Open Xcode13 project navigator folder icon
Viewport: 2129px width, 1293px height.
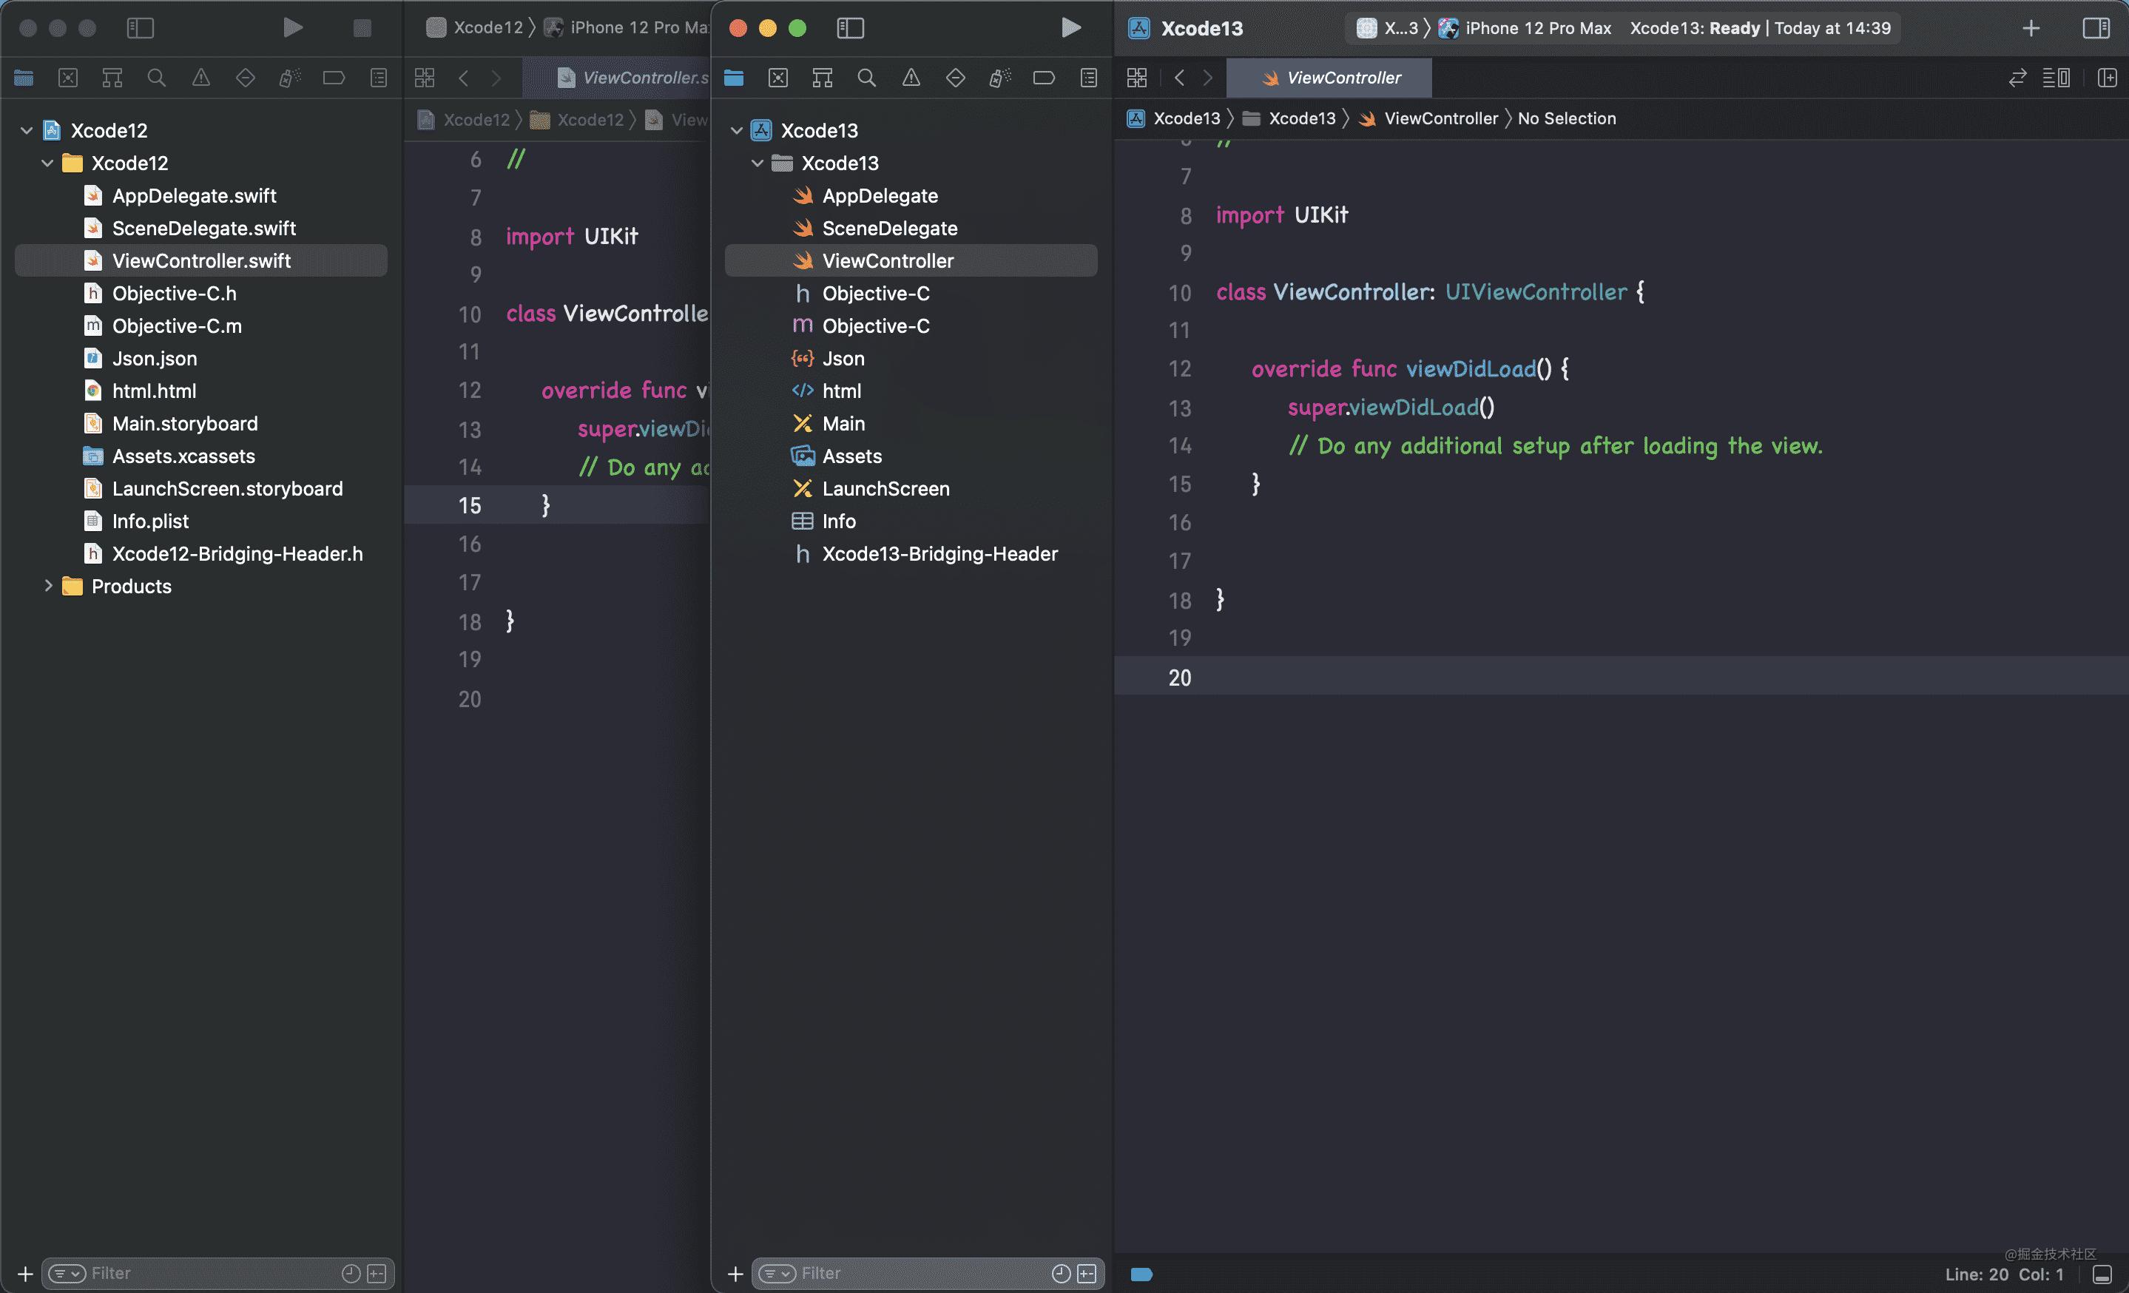[734, 78]
